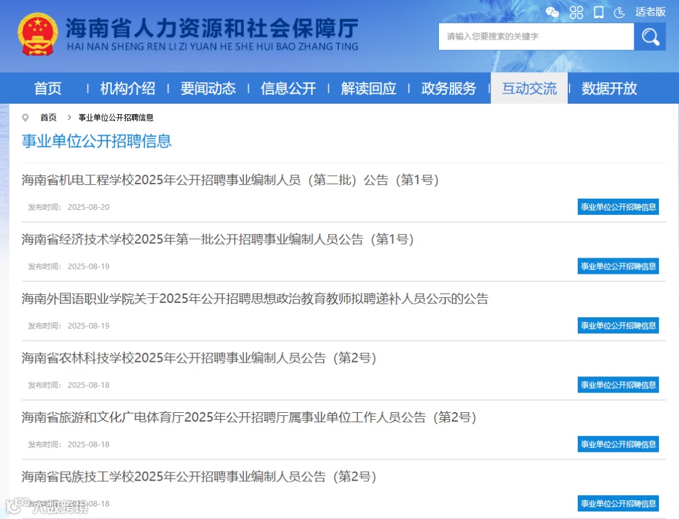Open the mobile version icon
679x519 pixels.
click(599, 12)
